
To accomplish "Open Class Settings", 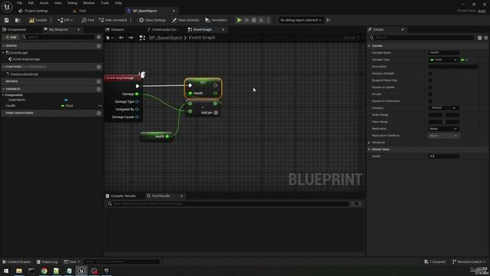I will click(152, 20).
